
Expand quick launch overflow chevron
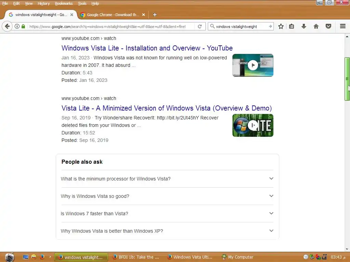tap(50, 257)
